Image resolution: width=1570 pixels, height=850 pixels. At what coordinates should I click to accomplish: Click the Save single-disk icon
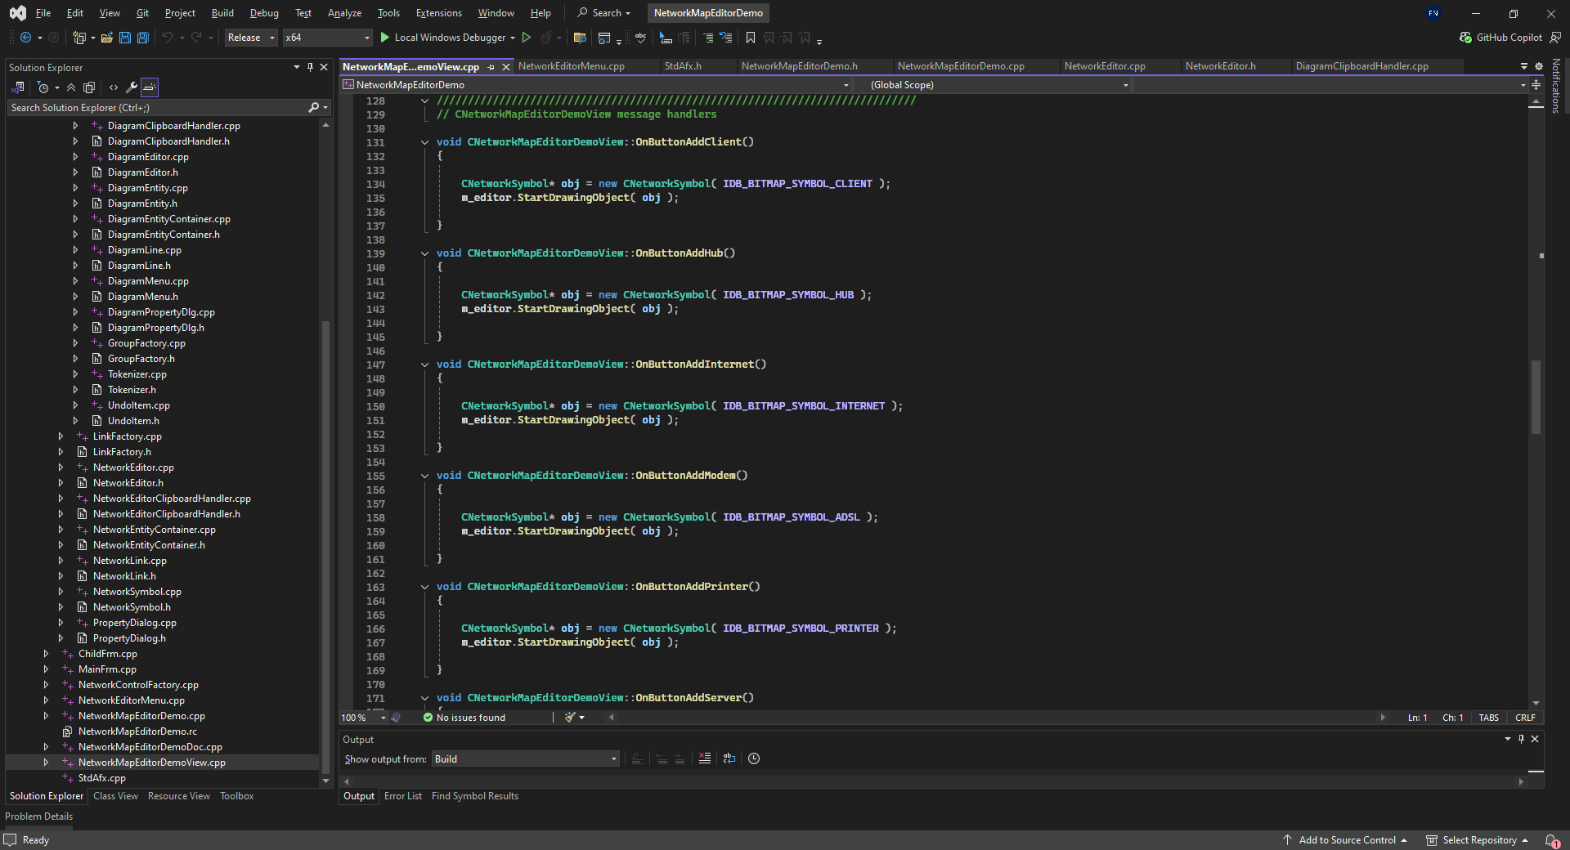click(125, 38)
